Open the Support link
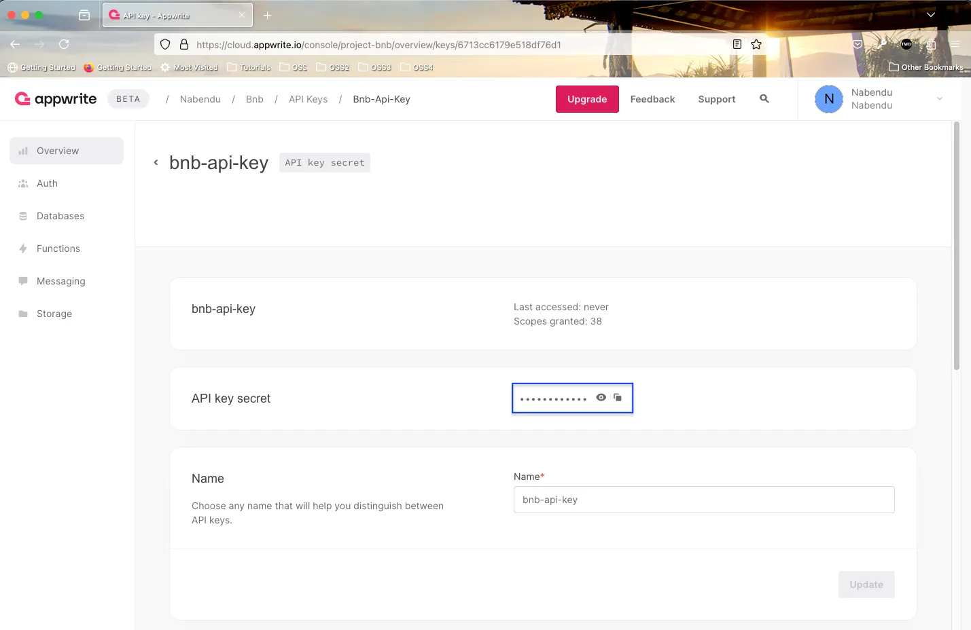The width and height of the screenshot is (971, 630). pos(717,99)
